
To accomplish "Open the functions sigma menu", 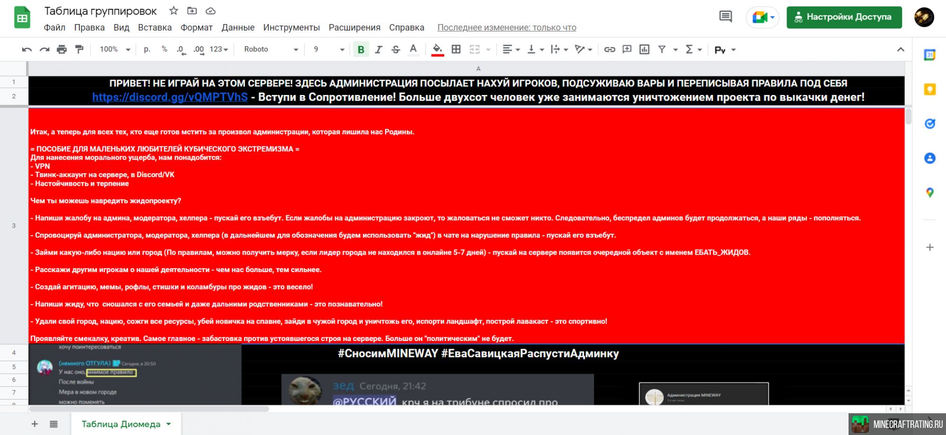I will [x=693, y=49].
